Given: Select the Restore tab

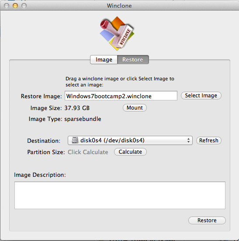Looking at the screenshot, I should pyautogui.click(x=133, y=60).
